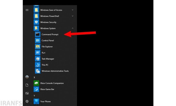This screenshot has width=176, height=106.
Task: Click the Windows Security shield icon
Action: coord(36,22)
